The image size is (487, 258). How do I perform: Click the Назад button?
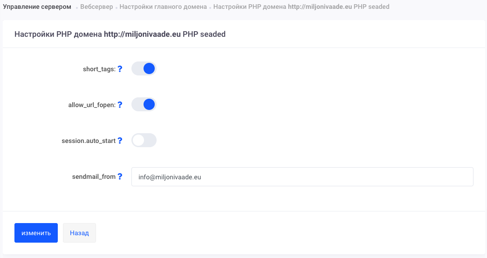pyautogui.click(x=79, y=233)
